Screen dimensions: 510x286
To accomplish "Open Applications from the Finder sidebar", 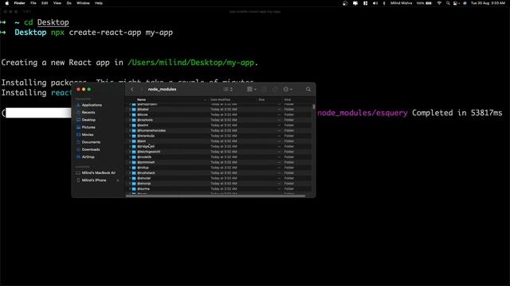I will (x=88, y=105).
